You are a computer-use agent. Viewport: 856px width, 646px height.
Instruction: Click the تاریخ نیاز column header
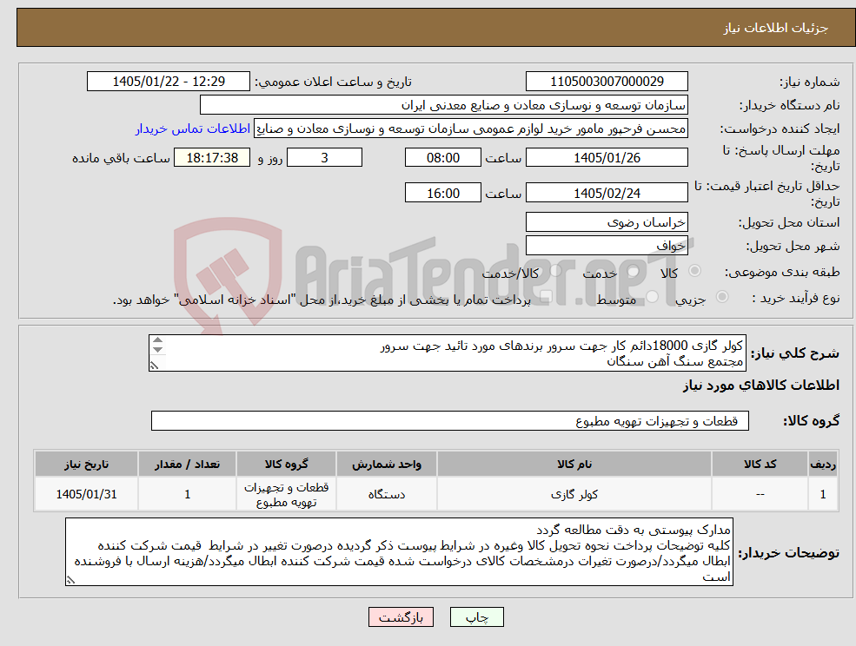86,464
